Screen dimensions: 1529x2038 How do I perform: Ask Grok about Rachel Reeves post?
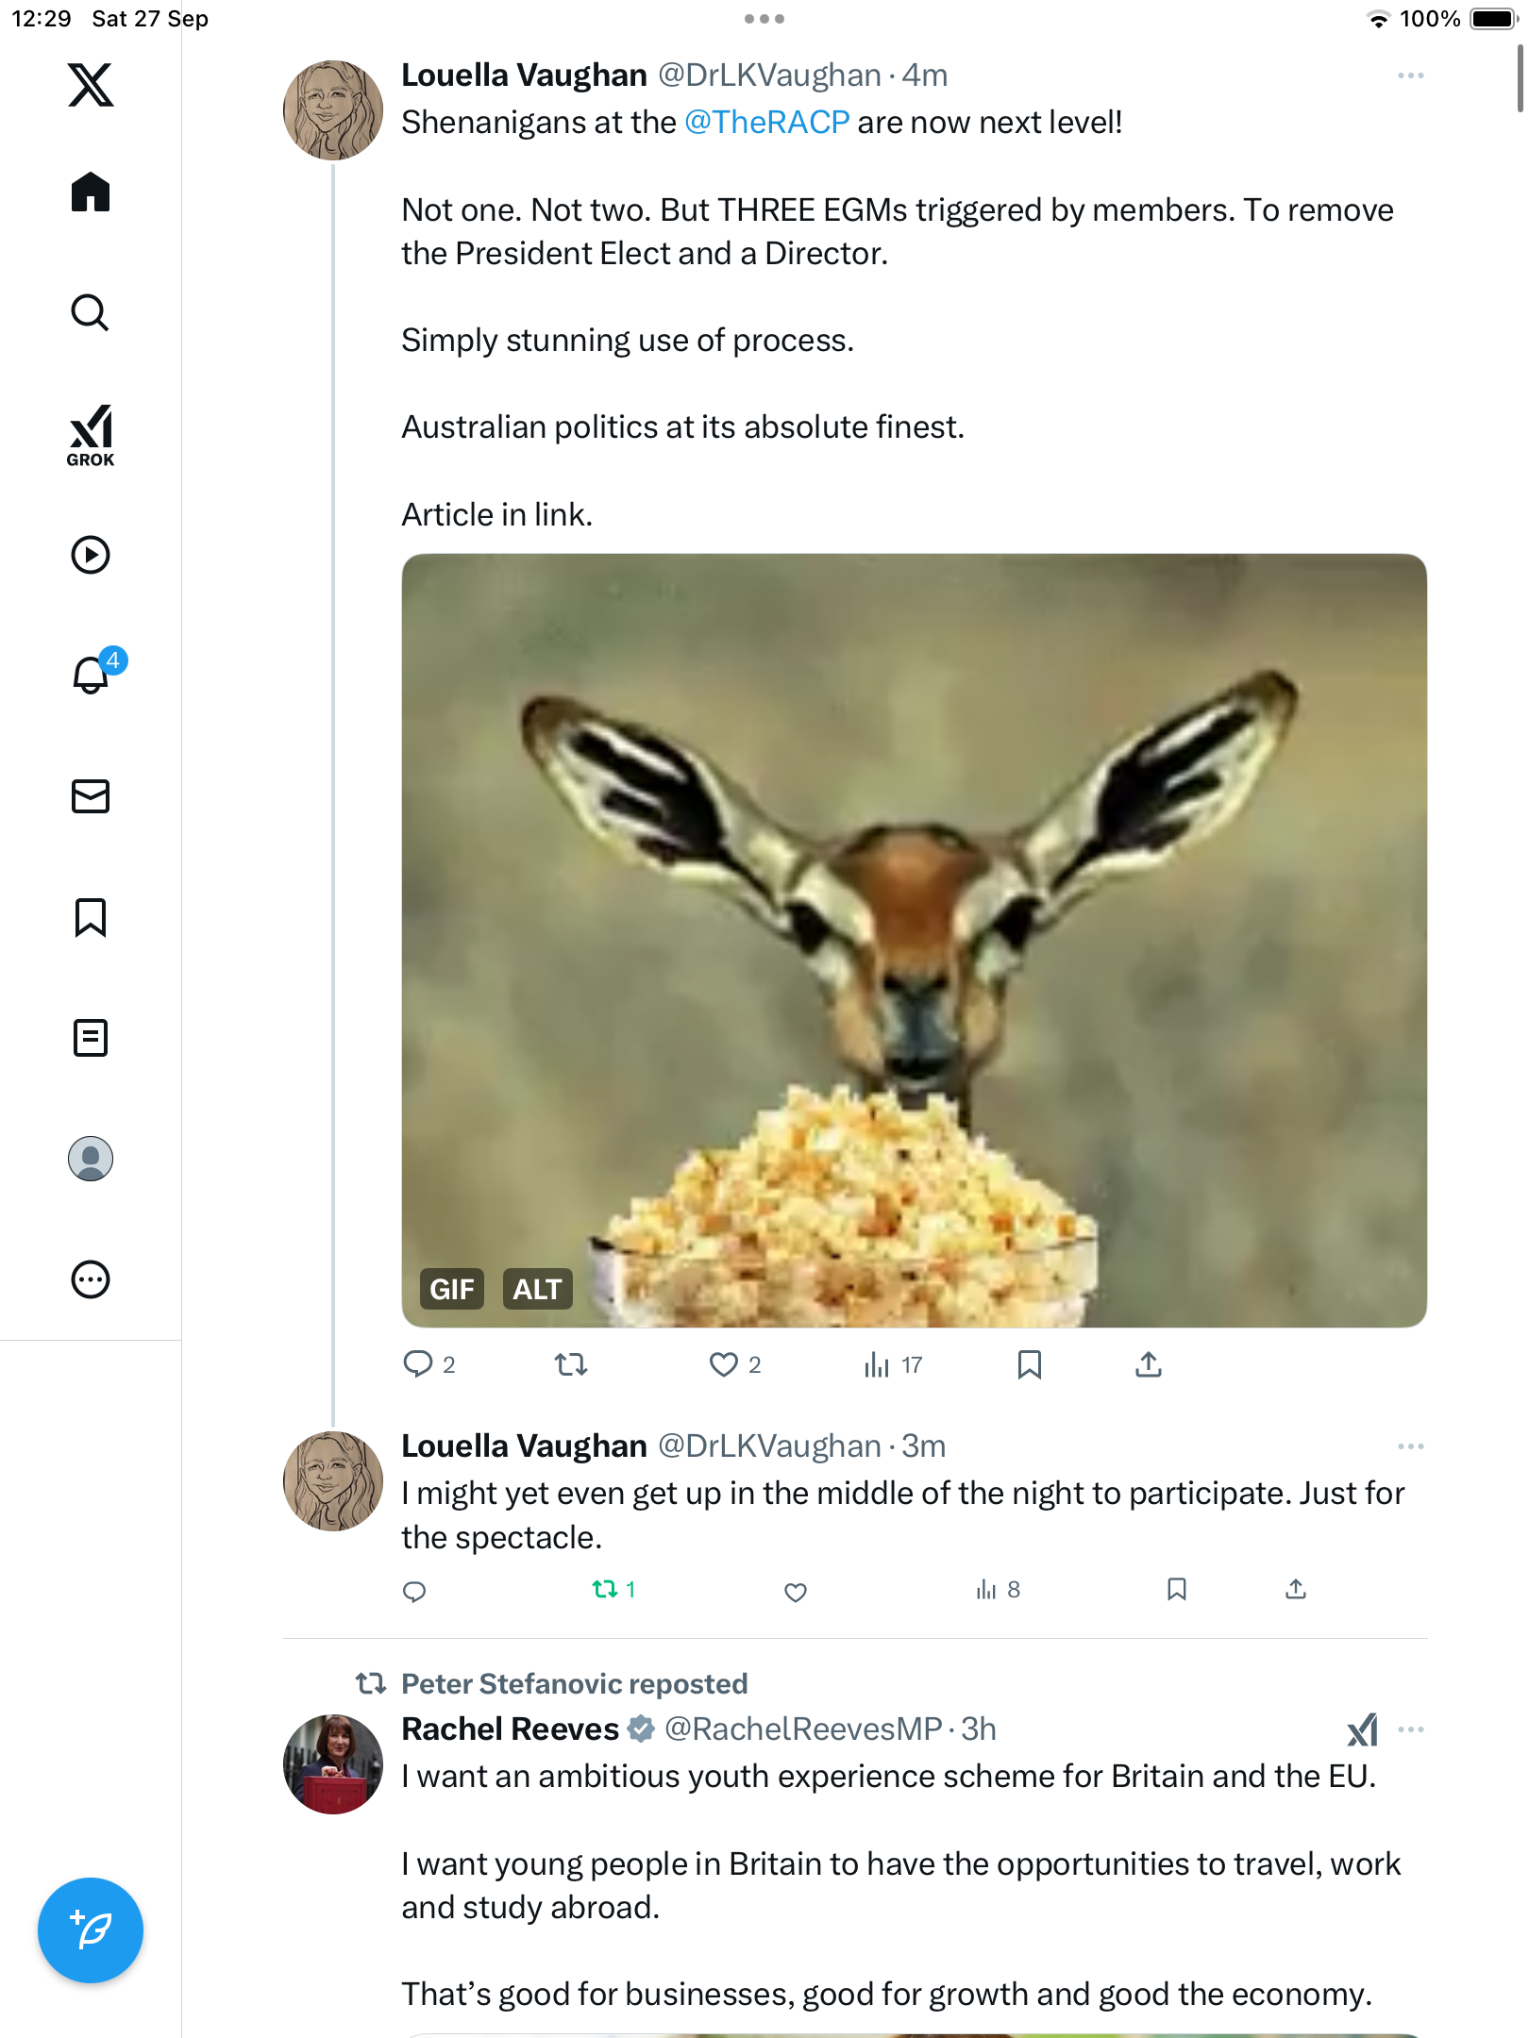click(1362, 1729)
